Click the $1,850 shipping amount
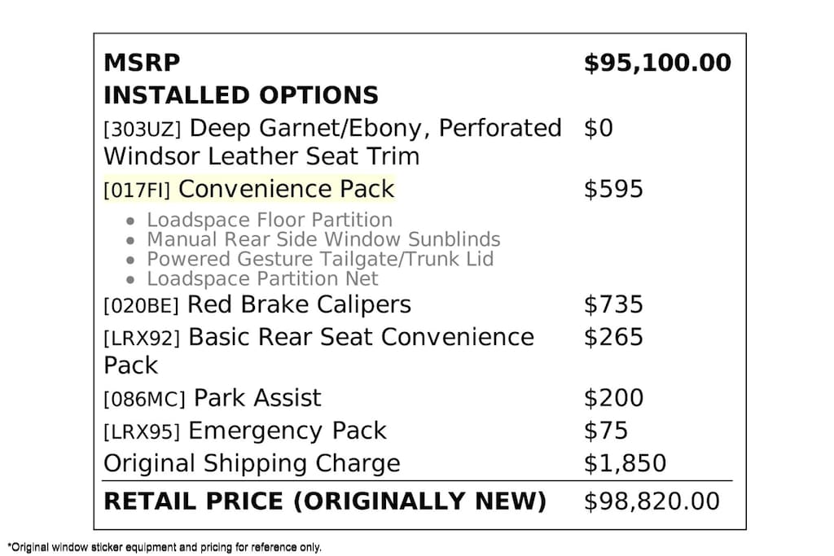Image resolution: width=834 pixels, height=556 pixels. pos(625,463)
